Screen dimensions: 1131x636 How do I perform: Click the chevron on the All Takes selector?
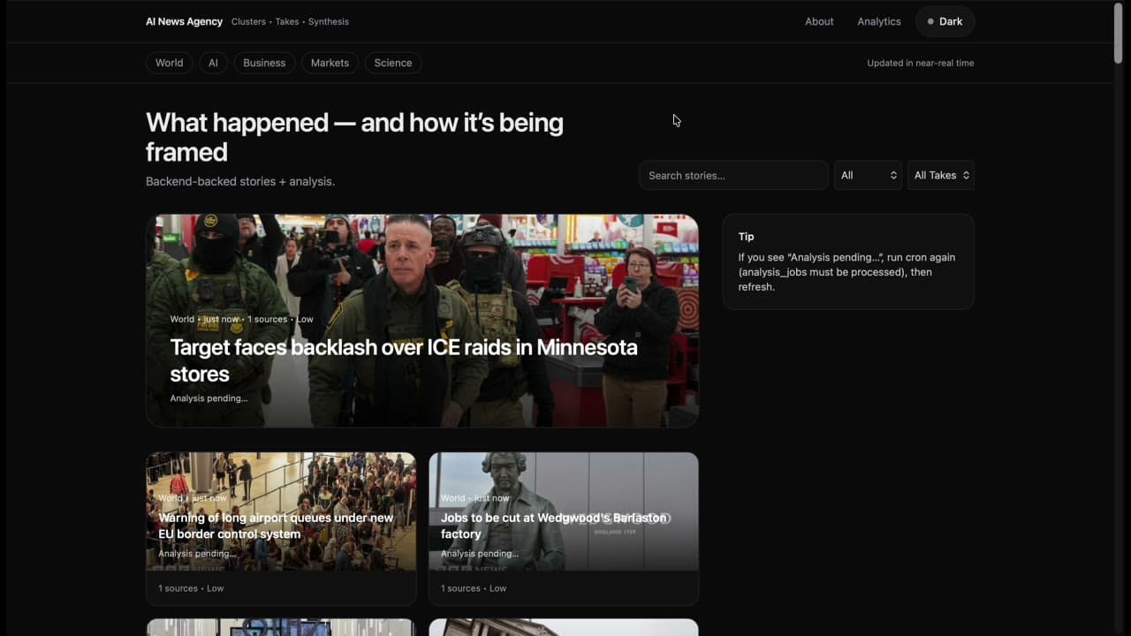966,175
